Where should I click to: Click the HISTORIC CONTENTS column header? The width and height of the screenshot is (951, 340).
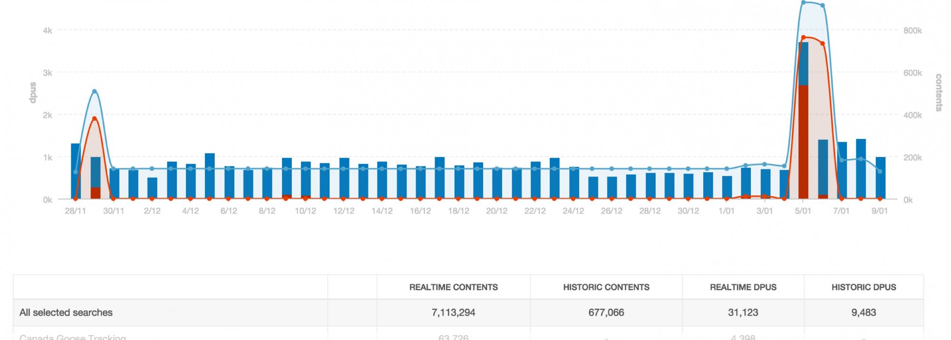606,287
